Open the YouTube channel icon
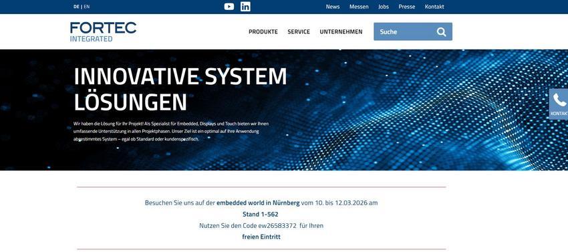The width and height of the screenshot is (568, 252). pos(229,7)
